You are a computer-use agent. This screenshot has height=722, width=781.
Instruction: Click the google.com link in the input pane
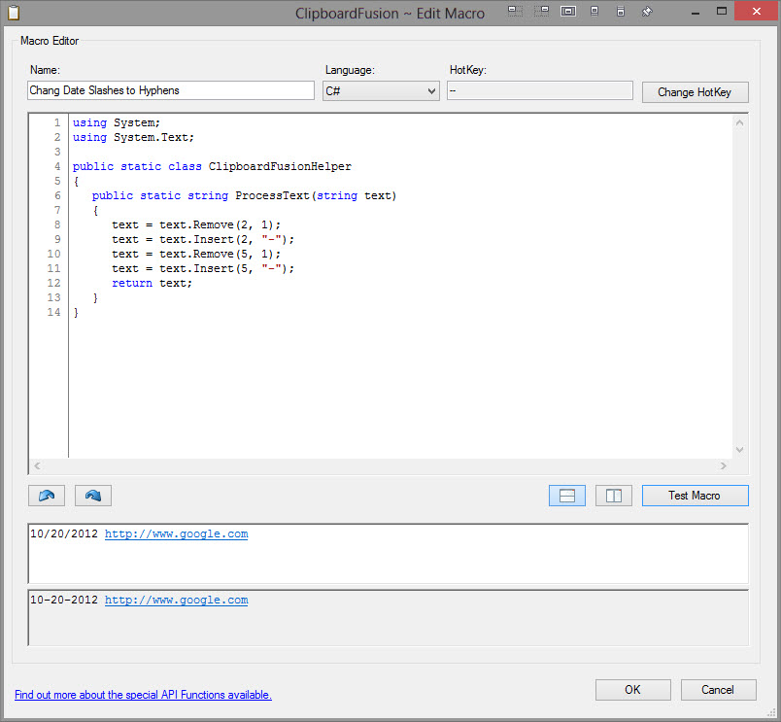click(x=176, y=534)
